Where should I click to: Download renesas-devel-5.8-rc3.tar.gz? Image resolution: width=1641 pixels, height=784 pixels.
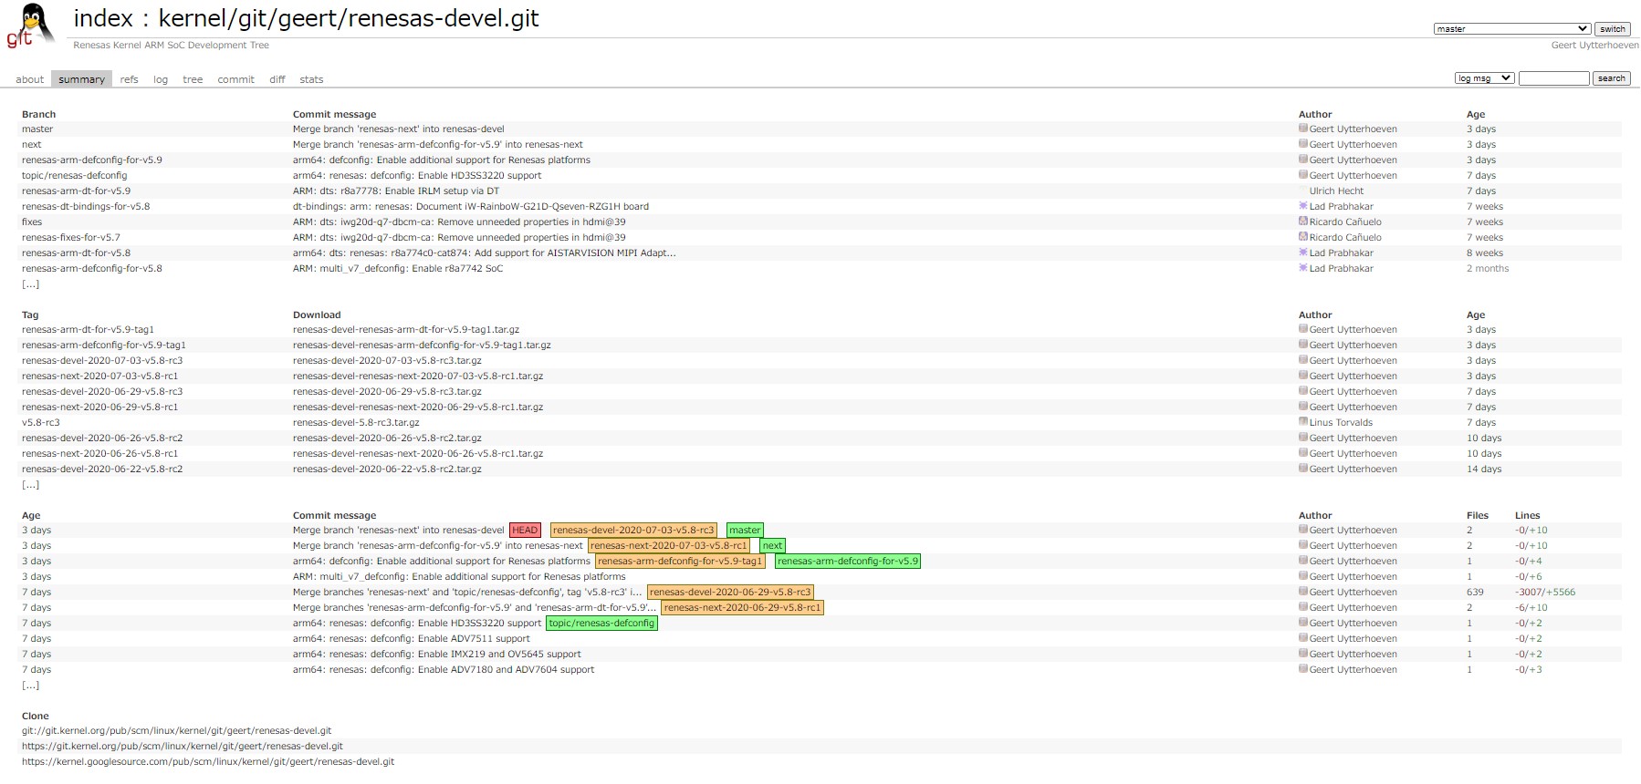[356, 423]
